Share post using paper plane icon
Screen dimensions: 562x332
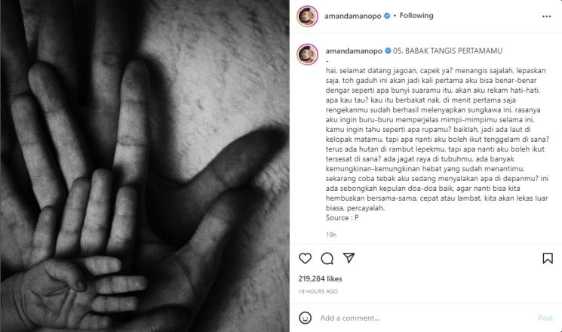[x=349, y=258]
